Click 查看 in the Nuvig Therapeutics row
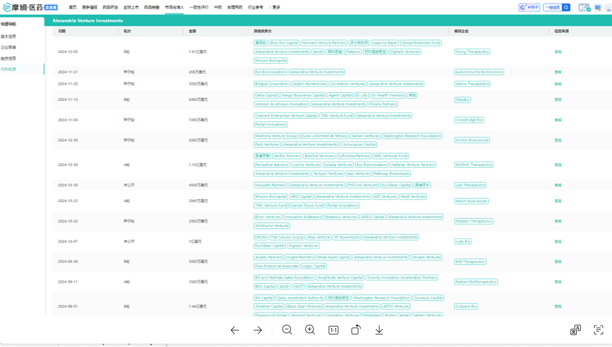The width and height of the screenshot is (612, 347). coord(558,52)
